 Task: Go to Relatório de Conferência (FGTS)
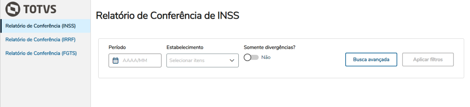[41, 53]
